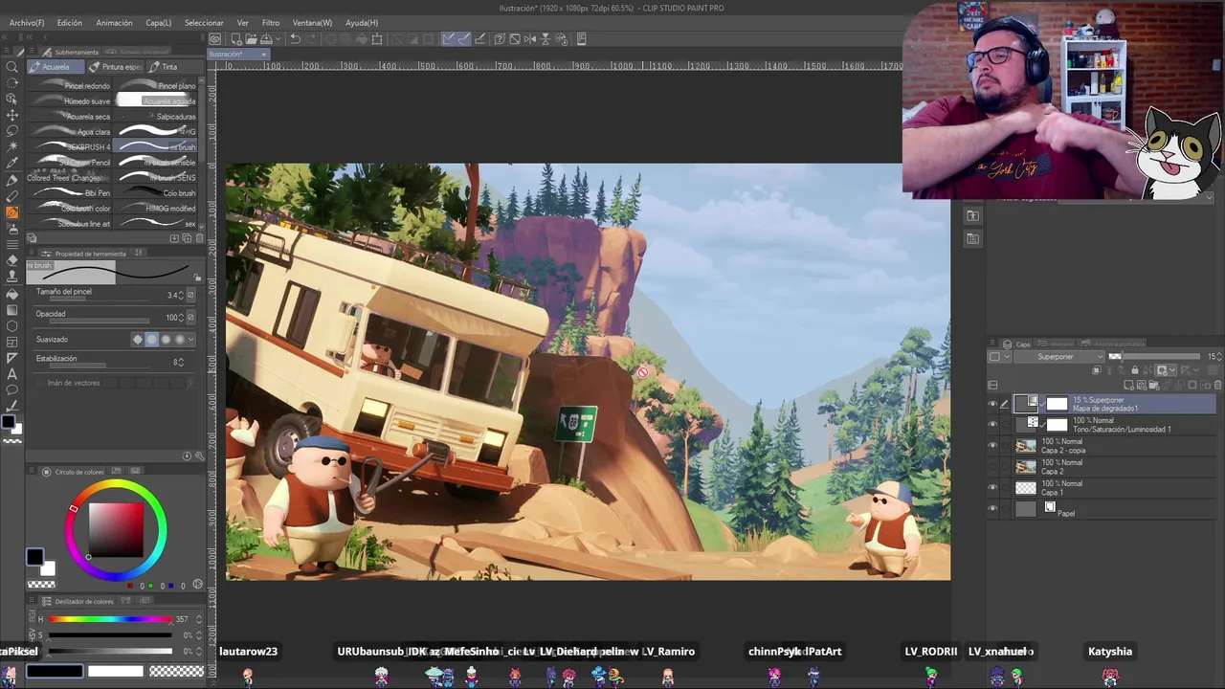Select the Colo brush preset
The image size is (1225, 689).
pyautogui.click(x=156, y=193)
